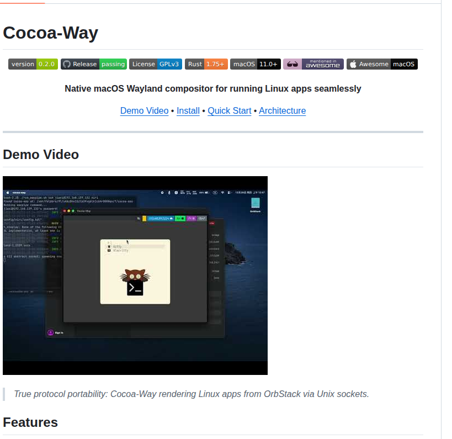Open the Awesome macOS badge

(x=382, y=64)
